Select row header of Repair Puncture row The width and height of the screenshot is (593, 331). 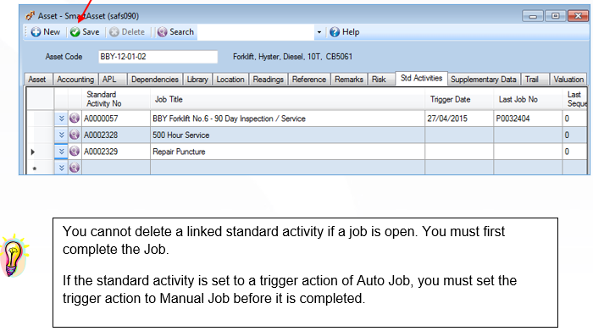point(40,152)
